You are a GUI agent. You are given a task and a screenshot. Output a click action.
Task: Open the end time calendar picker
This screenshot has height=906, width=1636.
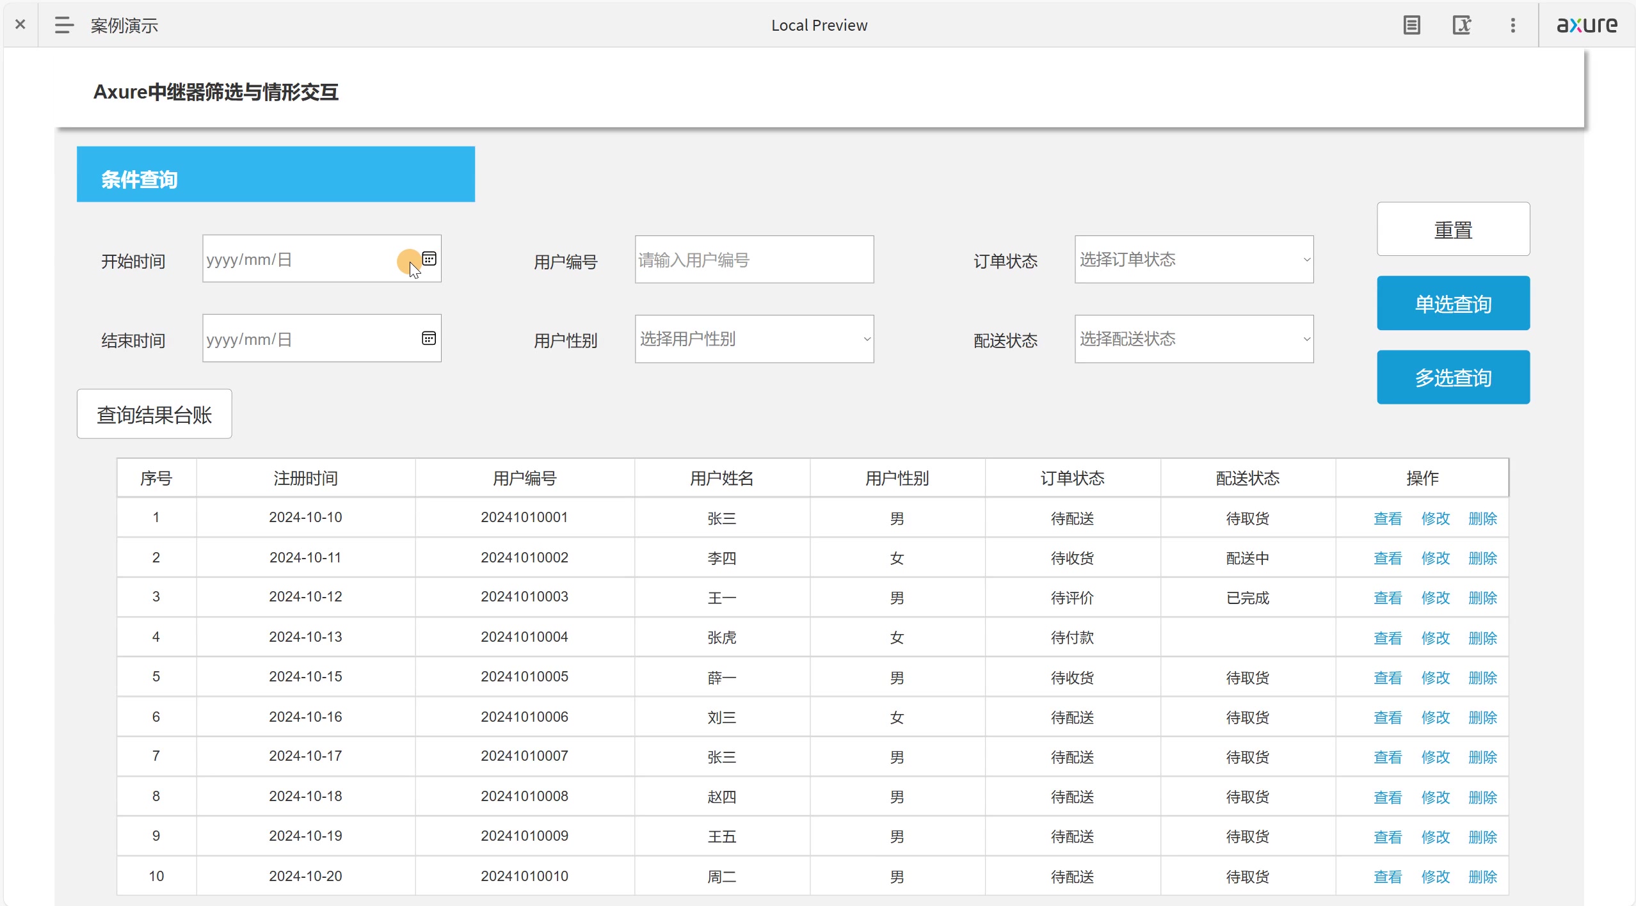click(429, 338)
